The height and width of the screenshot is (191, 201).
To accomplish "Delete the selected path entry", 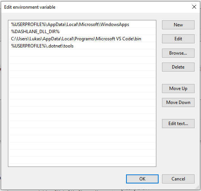I will pos(178,67).
